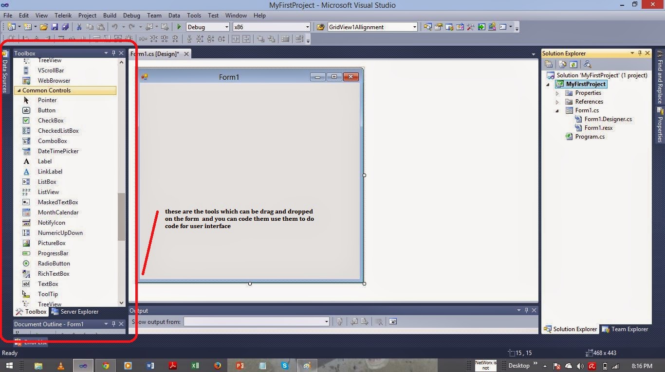
Task: Click the Cut scissors icon
Action: (79, 27)
